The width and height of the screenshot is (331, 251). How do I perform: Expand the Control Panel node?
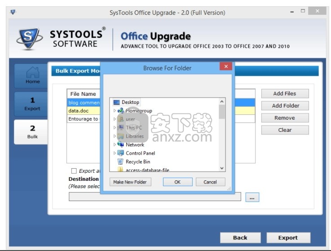pos(115,153)
